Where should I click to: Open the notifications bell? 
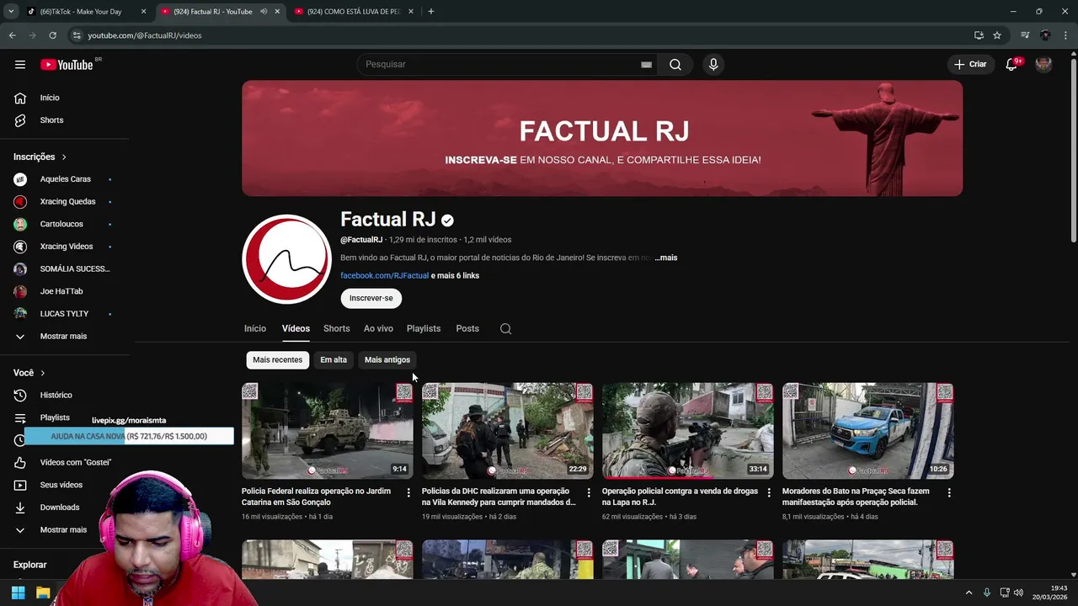[x=1011, y=65]
